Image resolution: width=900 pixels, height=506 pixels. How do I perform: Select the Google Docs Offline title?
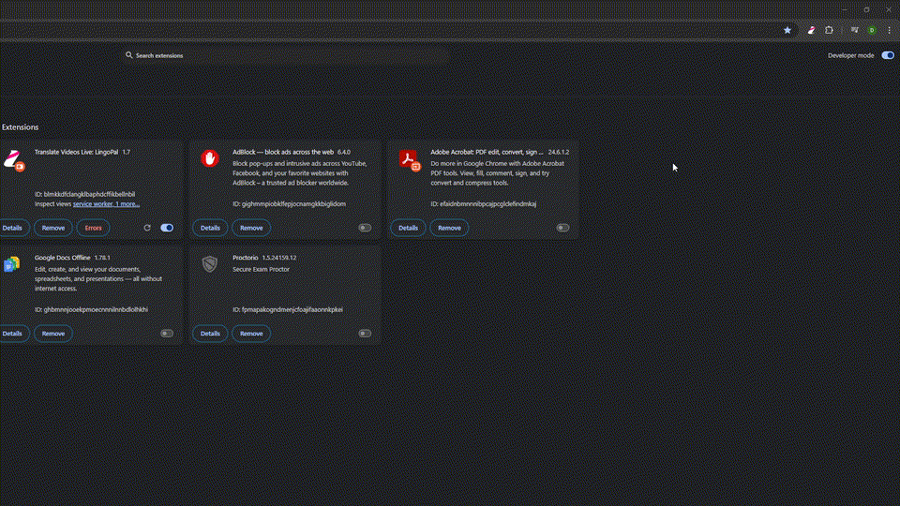[x=63, y=258]
